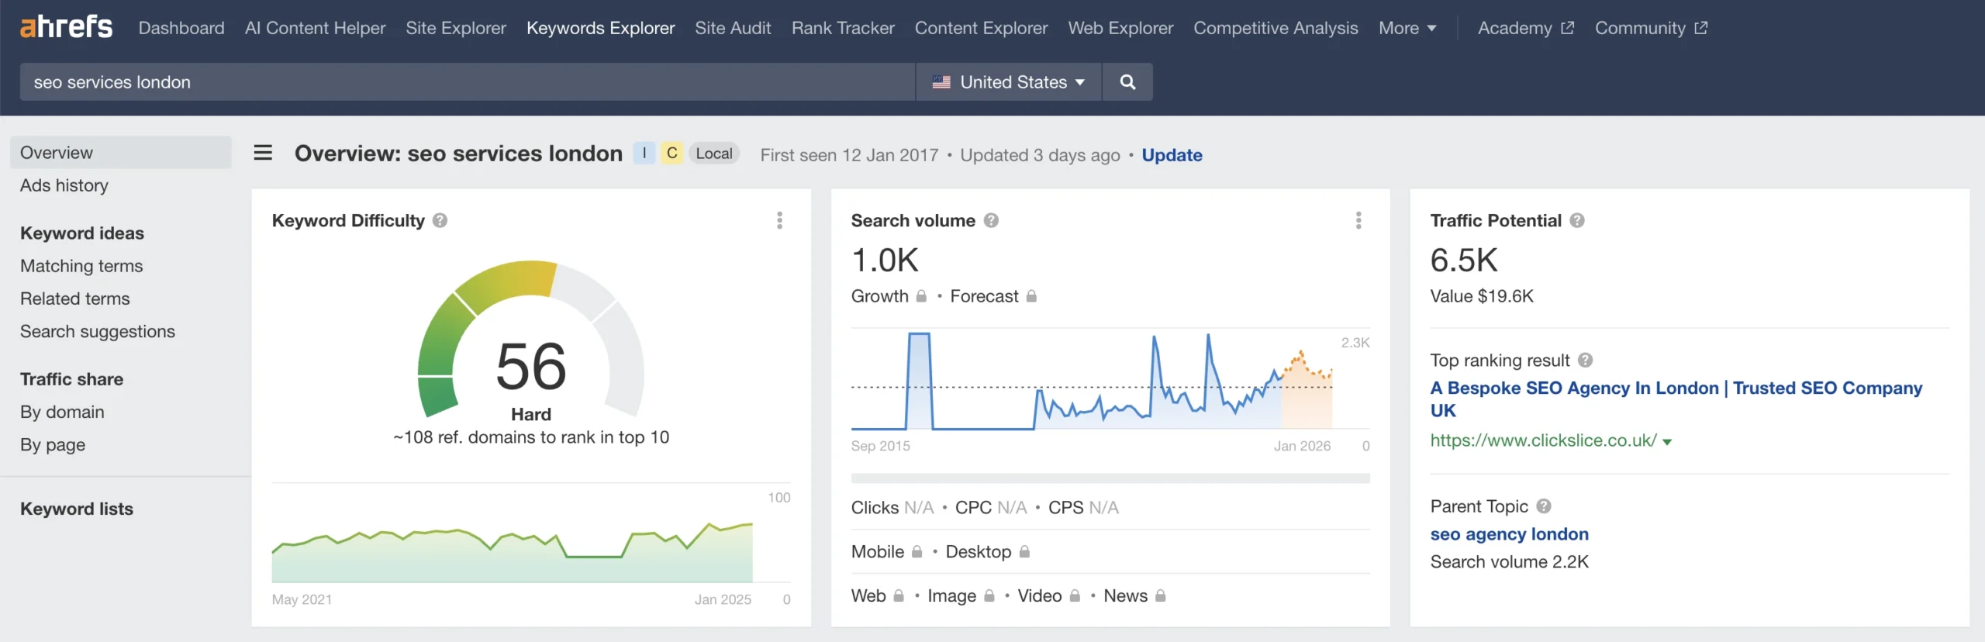Click the yellow C intent badge
Screen dimensions: 1985x642
click(672, 154)
